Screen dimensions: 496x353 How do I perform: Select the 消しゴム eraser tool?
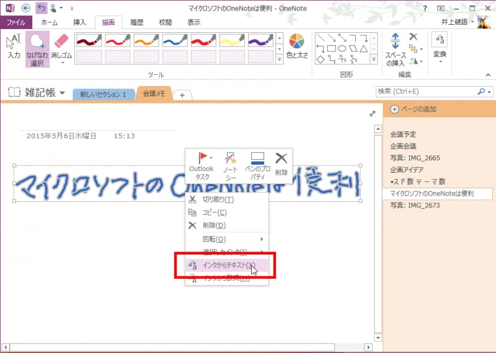[x=61, y=49]
